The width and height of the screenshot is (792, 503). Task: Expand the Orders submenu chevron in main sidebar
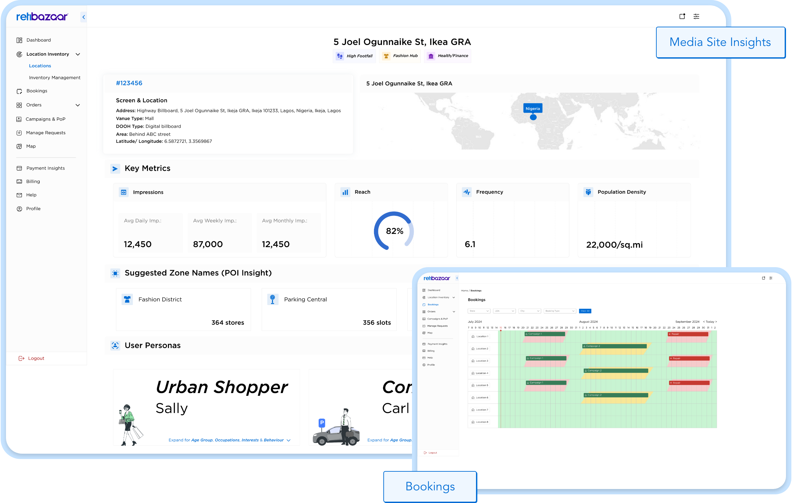tap(78, 105)
